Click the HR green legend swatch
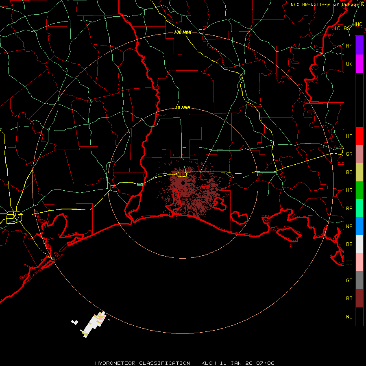The width and height of the screenshot is (366, 366). pyautogui.click(x=359, y=190)
